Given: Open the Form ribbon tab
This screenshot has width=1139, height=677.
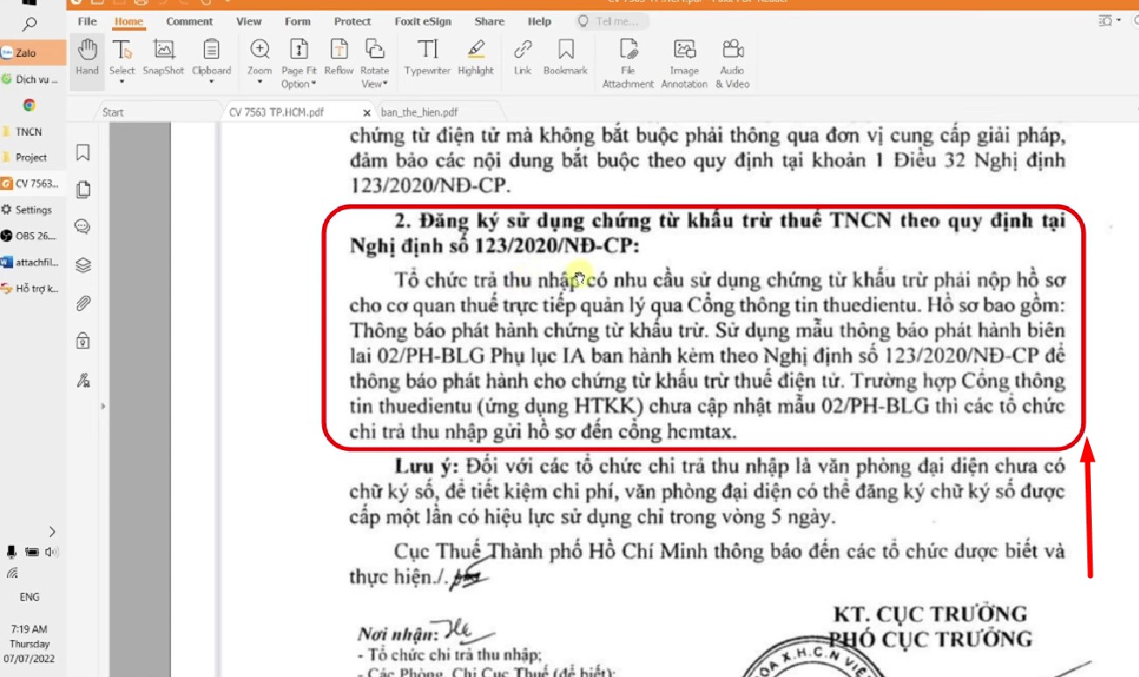Looking at the screenshot, I should click(298, 21).
